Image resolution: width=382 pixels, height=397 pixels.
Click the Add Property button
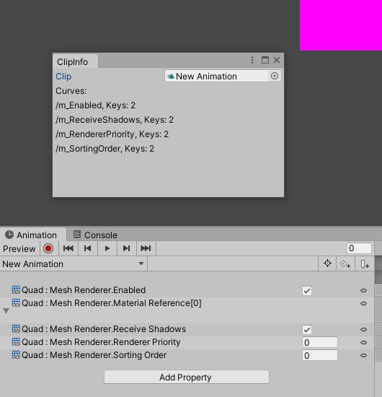(187, 377)
